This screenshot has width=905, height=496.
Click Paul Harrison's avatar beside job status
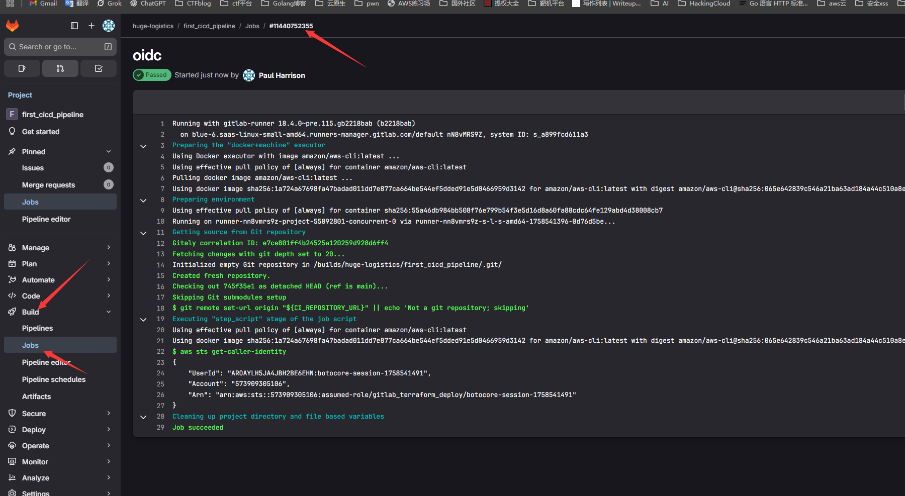tap(249, 75)
